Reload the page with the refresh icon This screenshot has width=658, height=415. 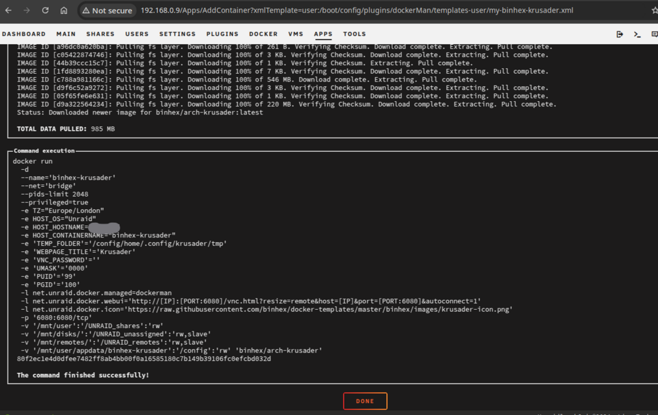point(45,10)
